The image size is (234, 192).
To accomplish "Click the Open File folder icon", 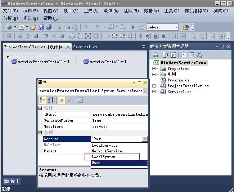I will pos(33,27).
